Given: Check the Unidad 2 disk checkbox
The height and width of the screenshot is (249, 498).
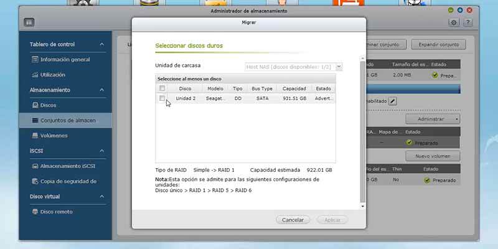Looking at the screenshot, I should coord(162,98).
